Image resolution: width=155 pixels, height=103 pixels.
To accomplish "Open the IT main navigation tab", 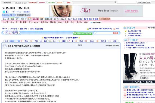I will point(17,19).
